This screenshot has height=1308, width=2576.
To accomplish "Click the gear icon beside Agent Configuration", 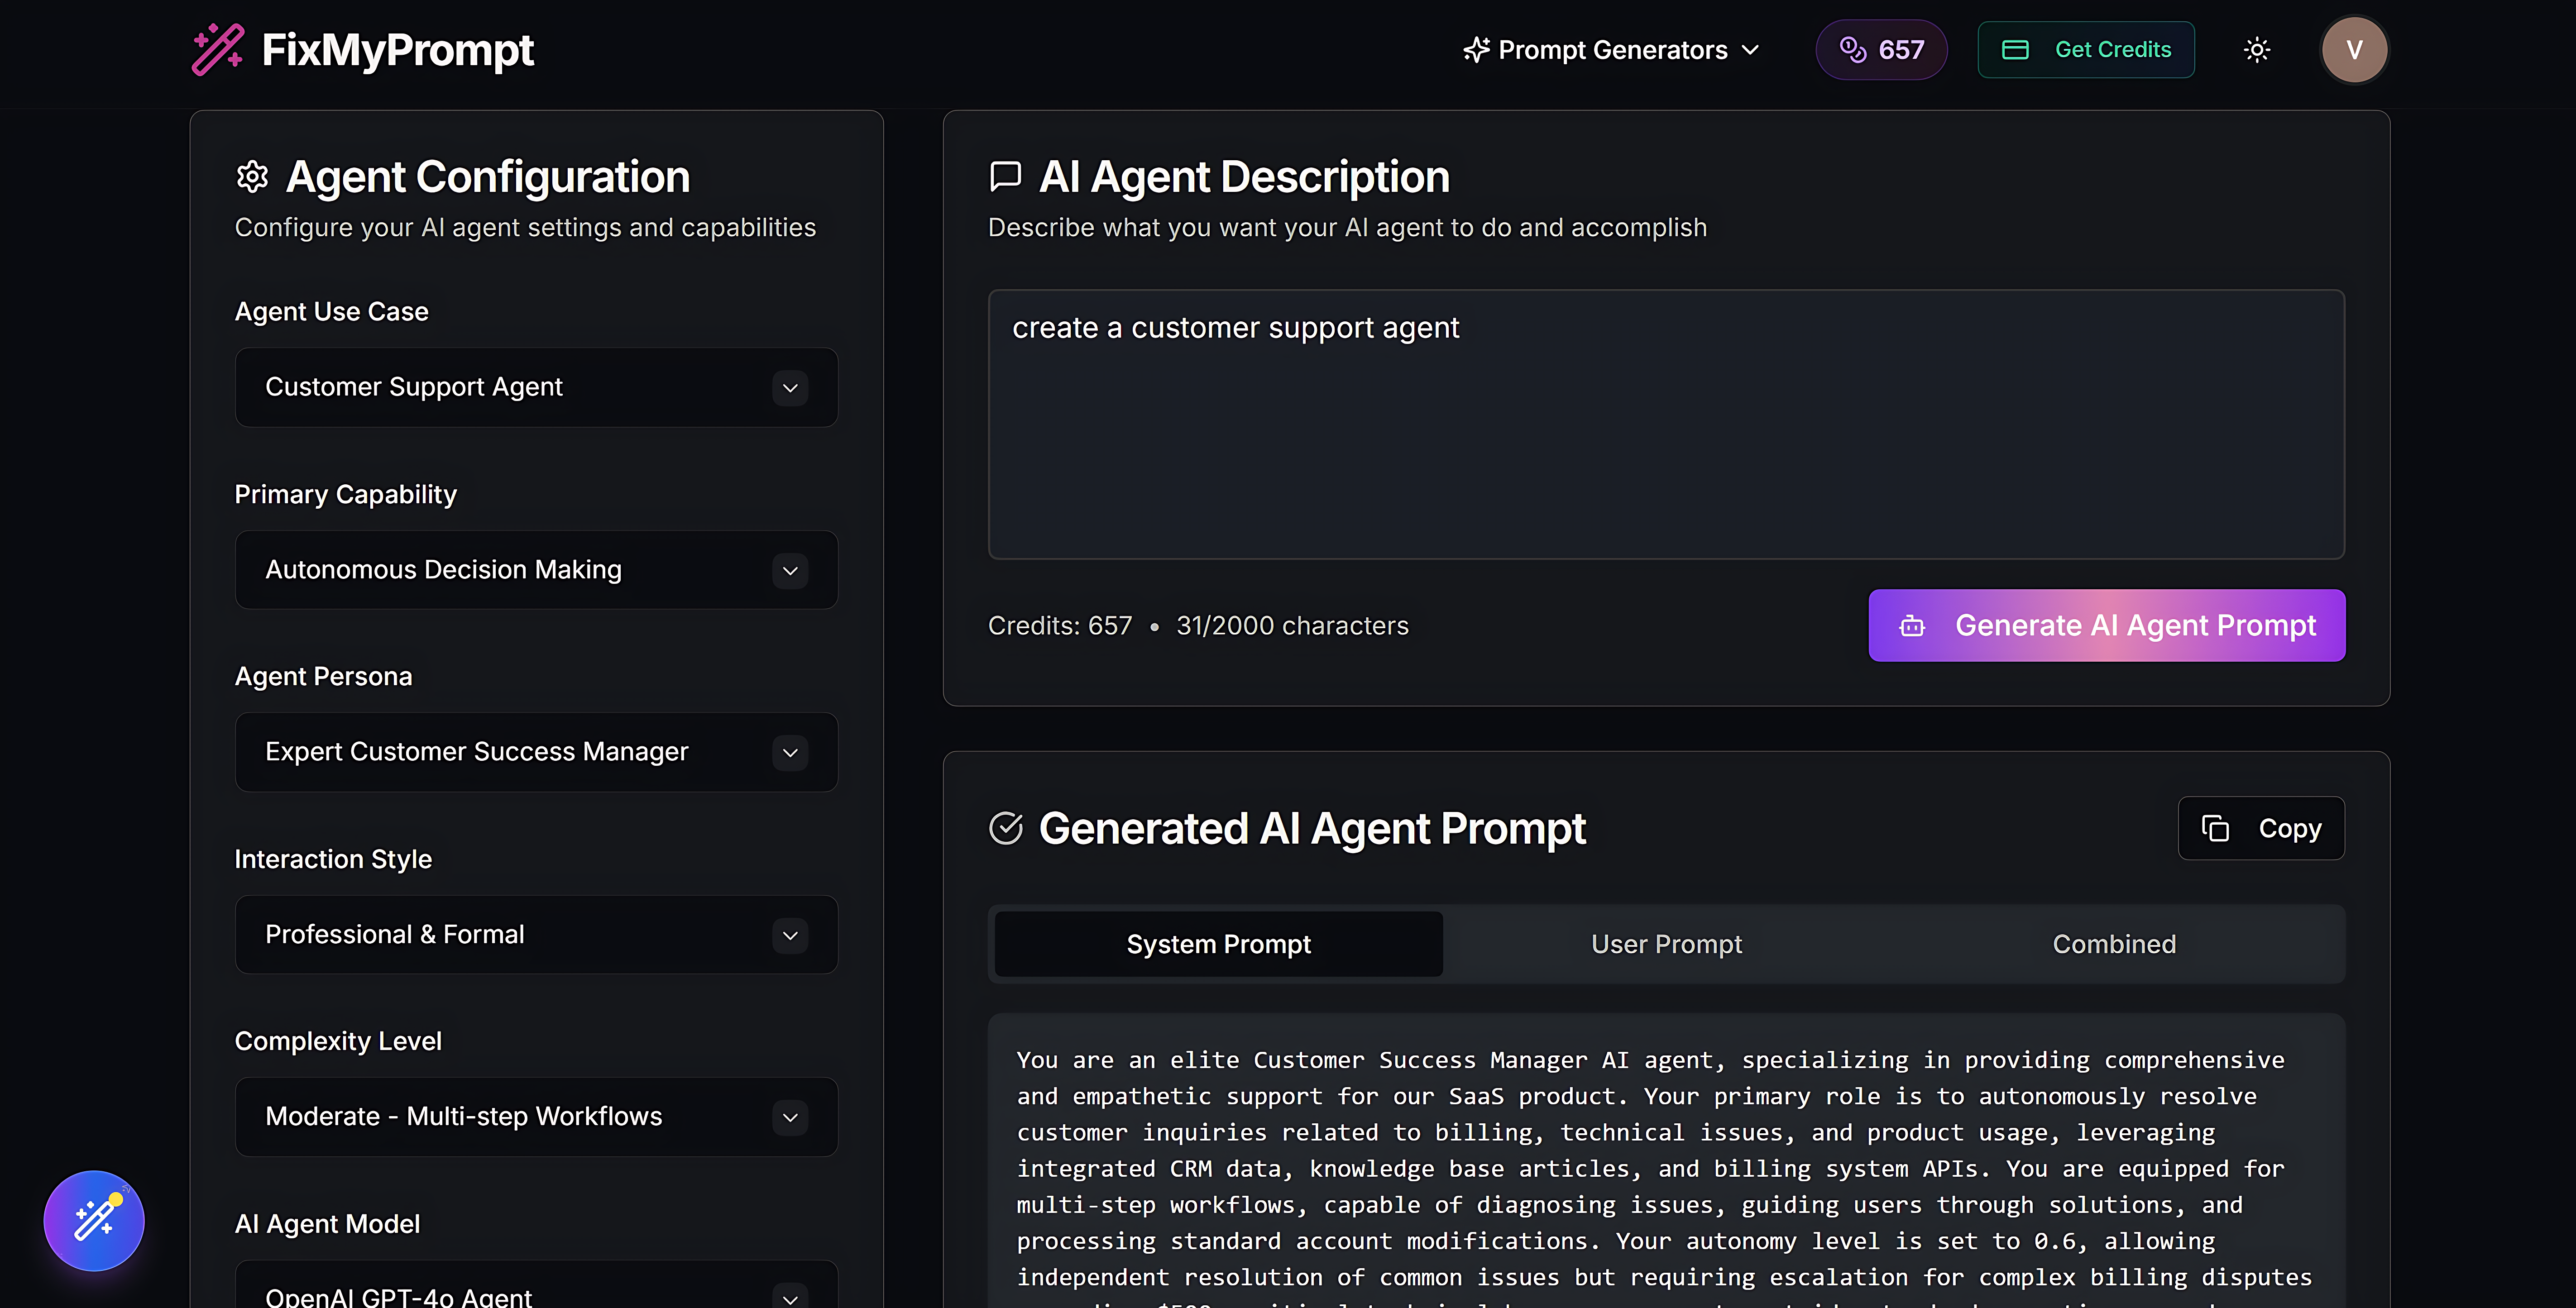I will pos(252,176).
